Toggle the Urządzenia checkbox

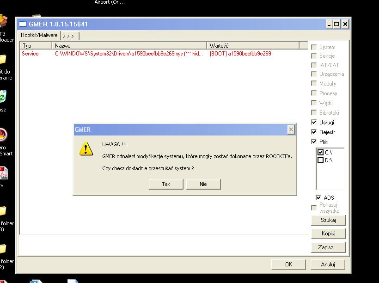point(314,74)
